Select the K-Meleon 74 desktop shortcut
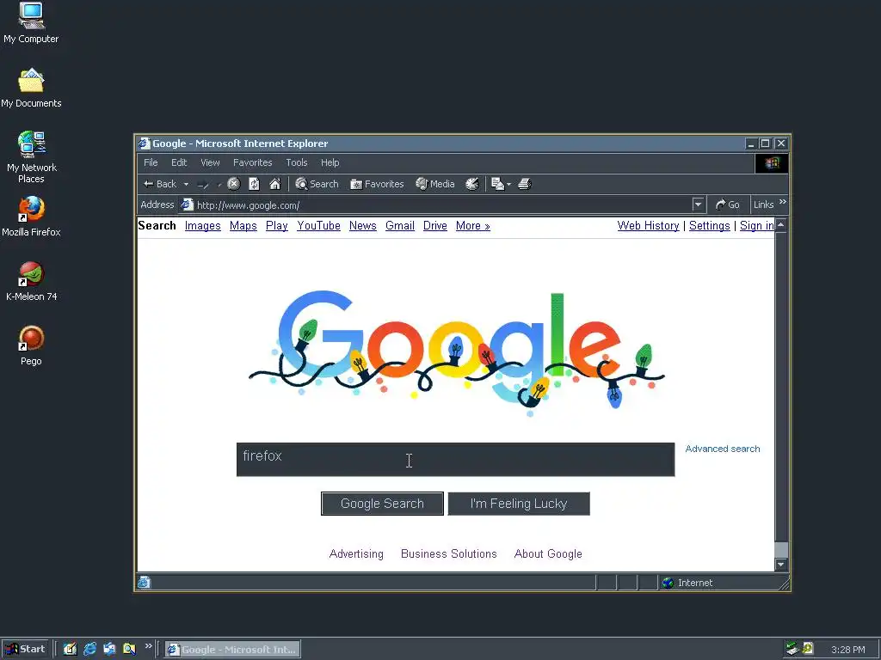Viewport: 881px width, 660px height. click(x=32, y=281)
